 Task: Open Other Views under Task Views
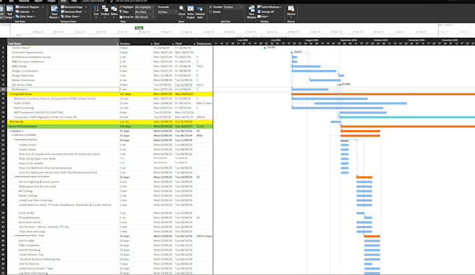tap(25, 16)
